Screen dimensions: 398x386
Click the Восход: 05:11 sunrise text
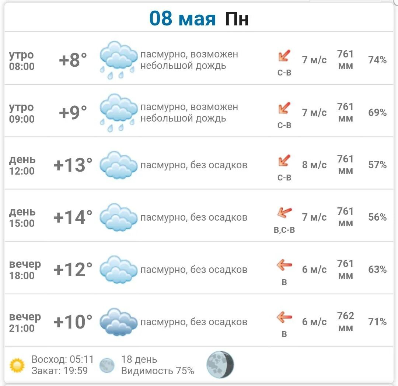[x=63, y=359]
